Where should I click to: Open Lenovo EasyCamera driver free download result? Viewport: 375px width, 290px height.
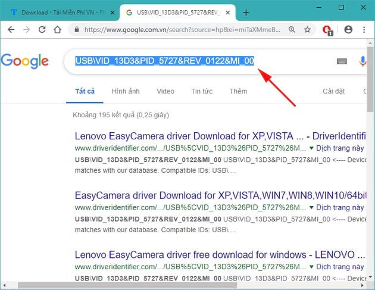220,255
